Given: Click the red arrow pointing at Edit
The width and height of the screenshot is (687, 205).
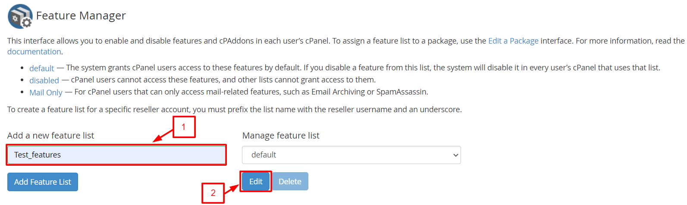Looking at the screenshot, I should click(232, 188).
